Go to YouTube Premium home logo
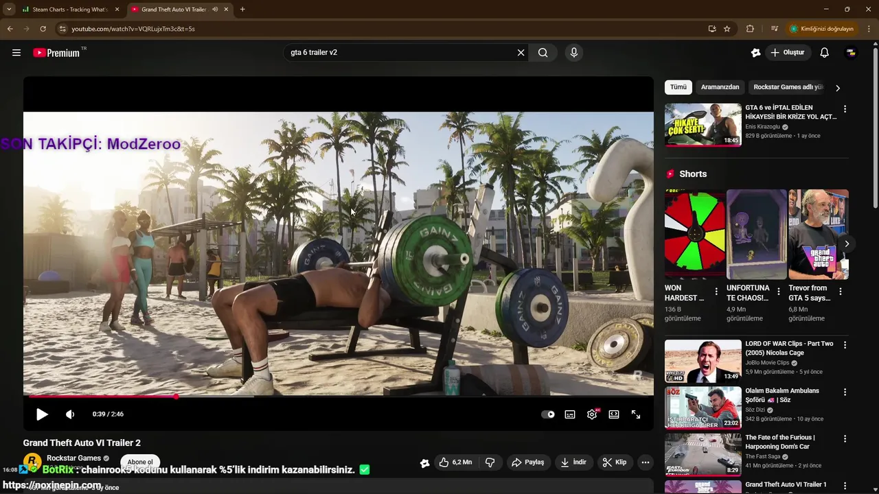This screenshot has width=879, height=494. (x=56, y=53)
